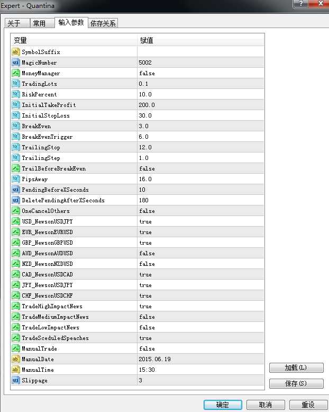Click the double-type icon next to TradingLots
The height and width of the screenshot is (412, 329).
(x=15, y=84)
